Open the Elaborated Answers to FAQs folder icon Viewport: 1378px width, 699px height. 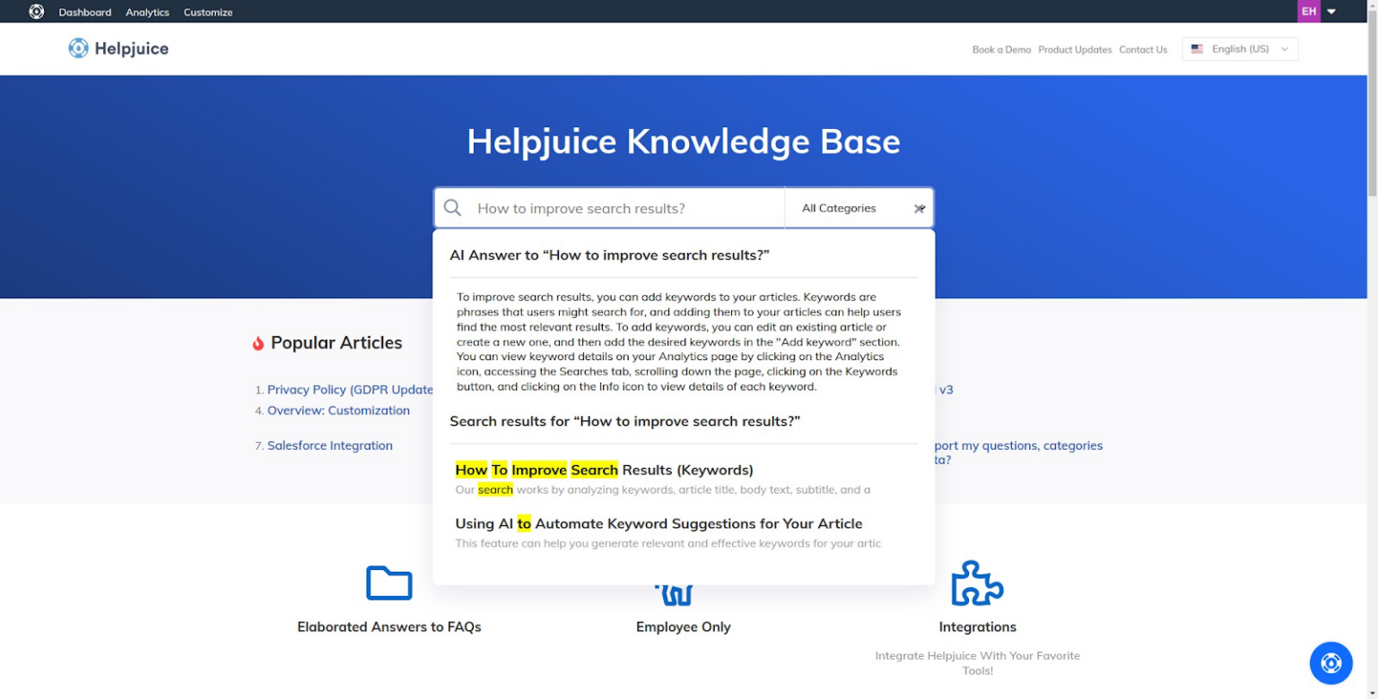pyautogui.click(x=388, y=583)
